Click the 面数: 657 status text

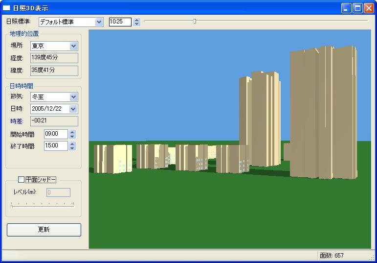(x=332, y=255)
